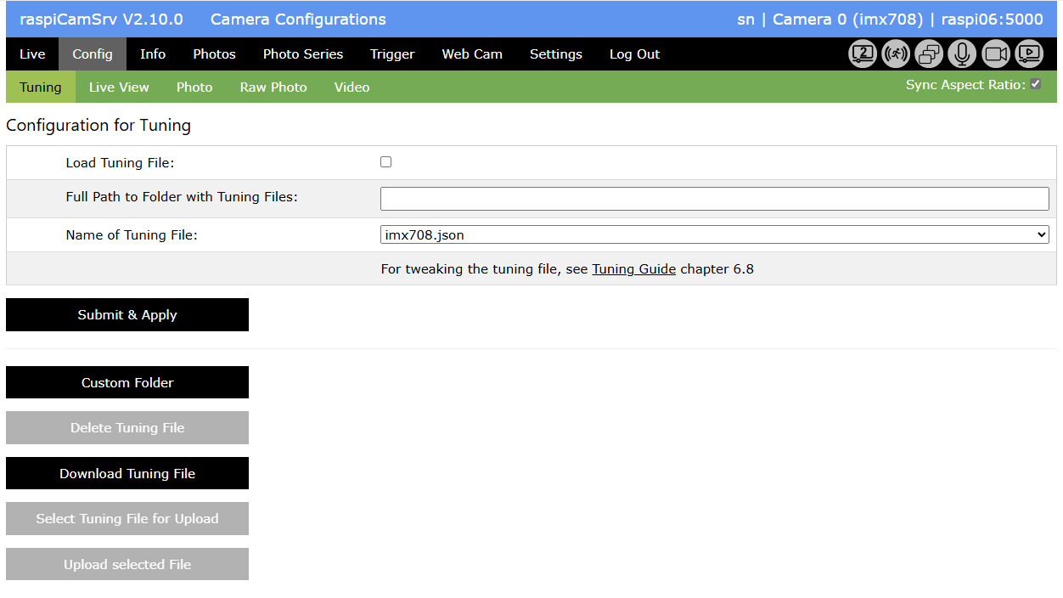Screen dimensions: 1063x598
Task: Focus the tuning files folder path field
Action: (714, 199)
